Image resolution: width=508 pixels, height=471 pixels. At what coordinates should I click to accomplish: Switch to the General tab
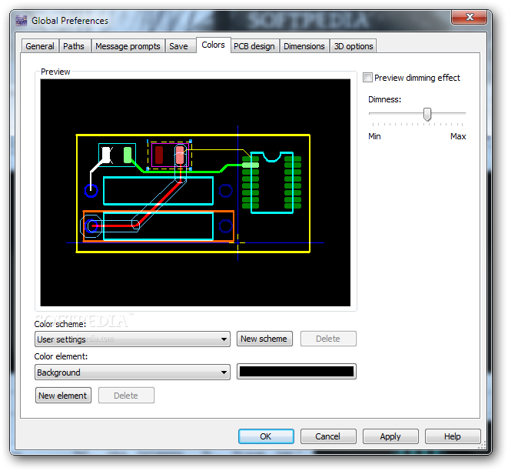[x=40, y=46]
